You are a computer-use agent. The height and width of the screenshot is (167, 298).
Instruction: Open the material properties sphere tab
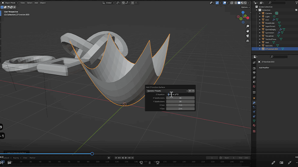254,125
